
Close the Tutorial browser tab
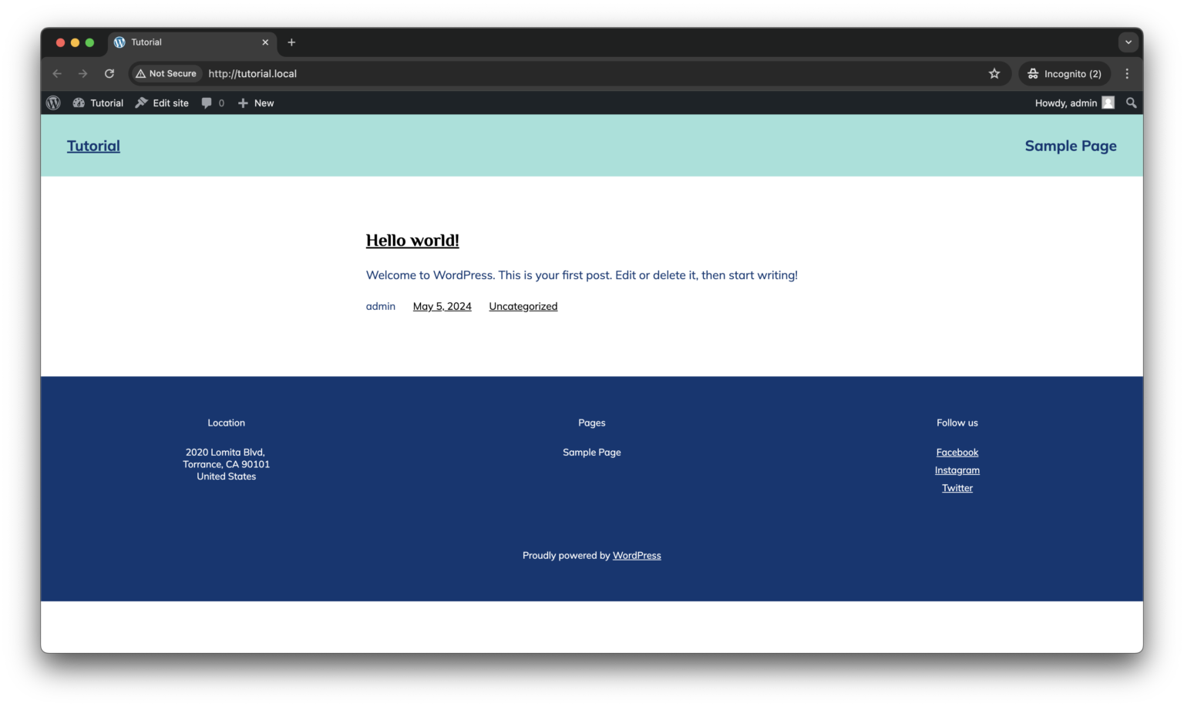tap(265, 42)
